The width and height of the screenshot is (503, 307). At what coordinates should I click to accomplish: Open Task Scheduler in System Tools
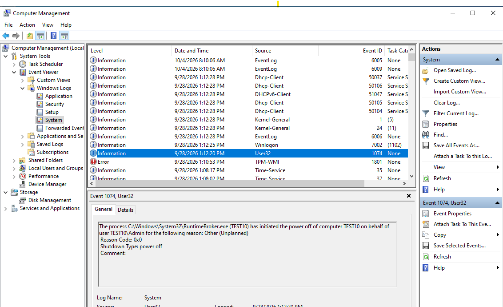46,64
